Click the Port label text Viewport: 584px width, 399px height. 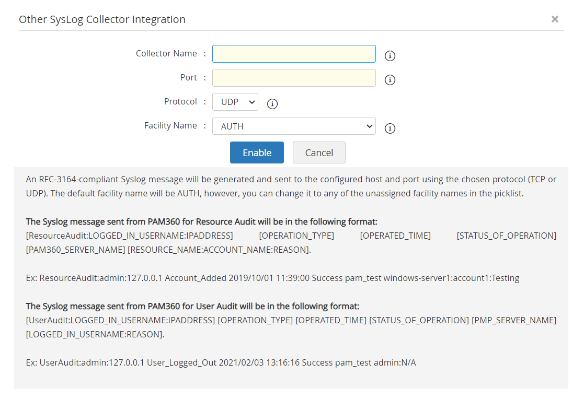pyautogui.click(x=189, y=78)
